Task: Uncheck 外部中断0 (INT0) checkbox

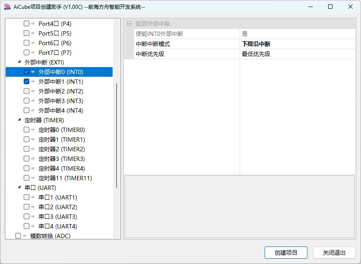Action: point(26,72)
